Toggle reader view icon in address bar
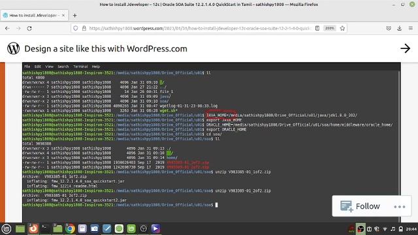 pyautogui.click(x=317, y=28)
